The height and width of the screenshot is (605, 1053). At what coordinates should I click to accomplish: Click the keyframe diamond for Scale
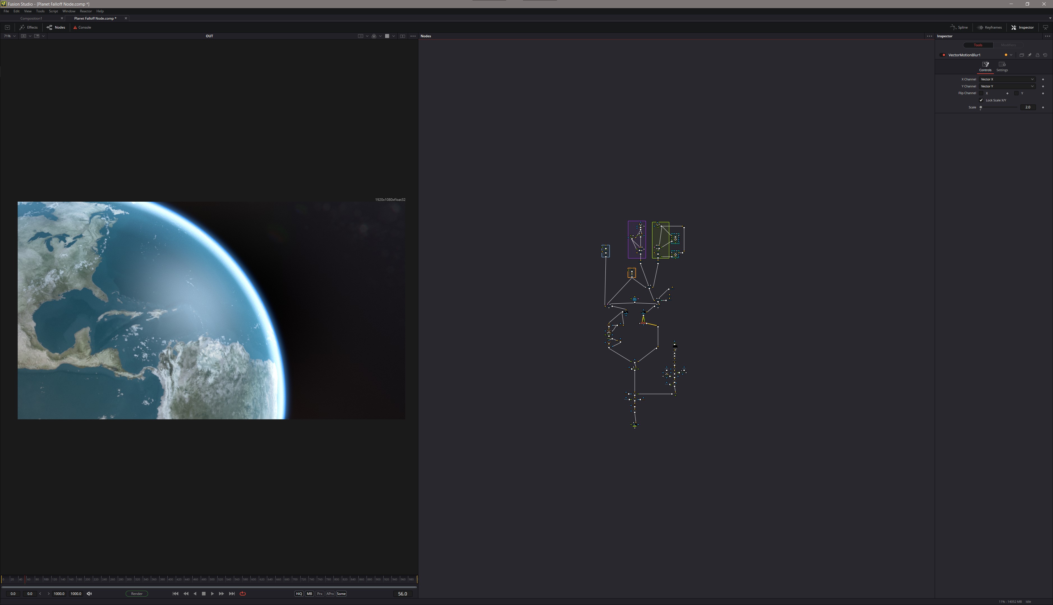[1043, 107]
